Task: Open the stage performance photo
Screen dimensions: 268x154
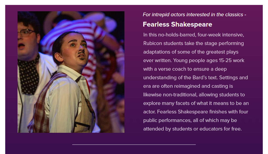Action: pos(71,72)
